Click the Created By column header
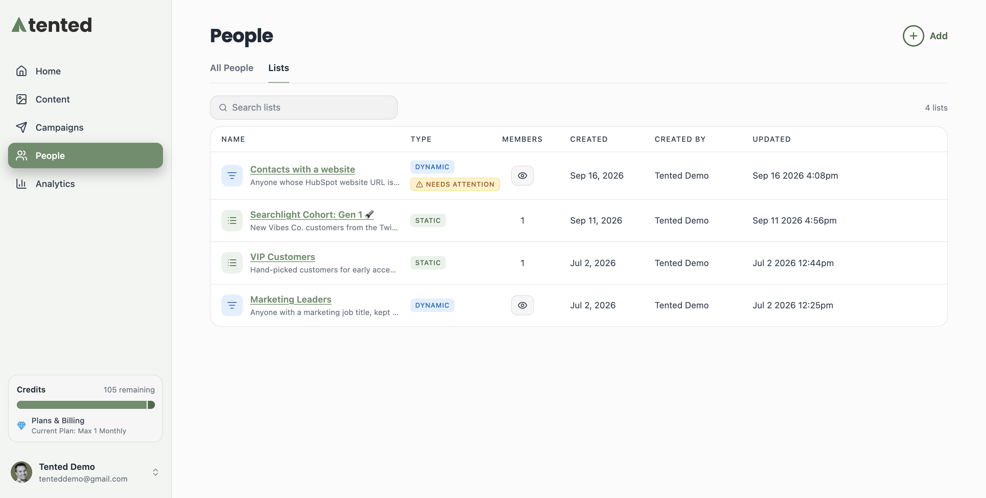 (x=680, y=139)
